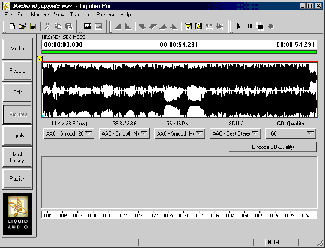Open the Transport menu
This screenshot has height=248, width=325.
click(x=80, y=14)
